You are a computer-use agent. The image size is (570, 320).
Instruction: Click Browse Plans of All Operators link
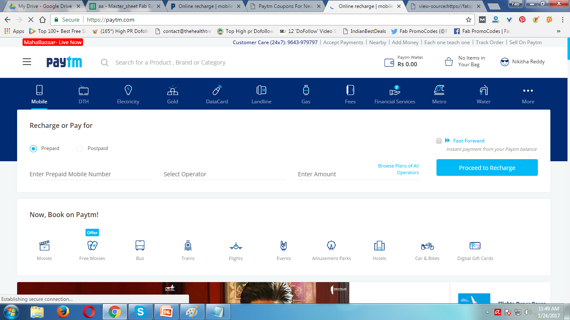click(398, 169)
